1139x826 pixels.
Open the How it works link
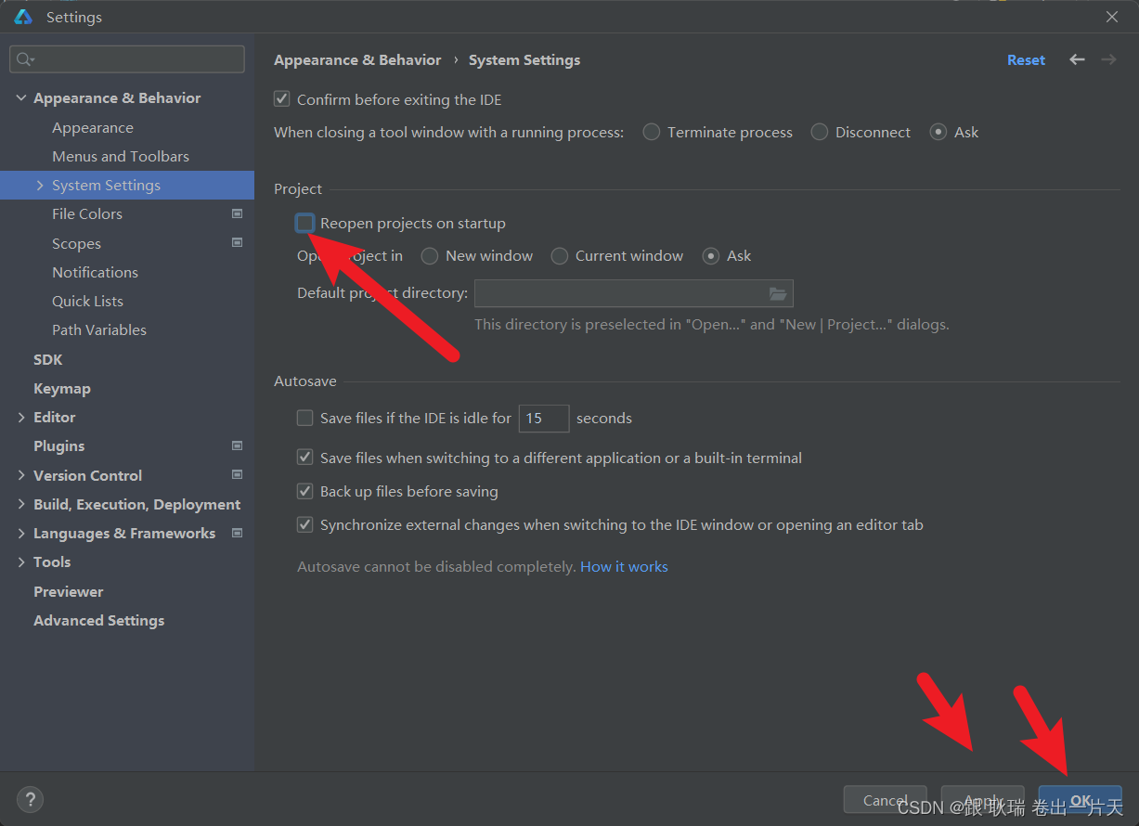(x=624, y=566)
